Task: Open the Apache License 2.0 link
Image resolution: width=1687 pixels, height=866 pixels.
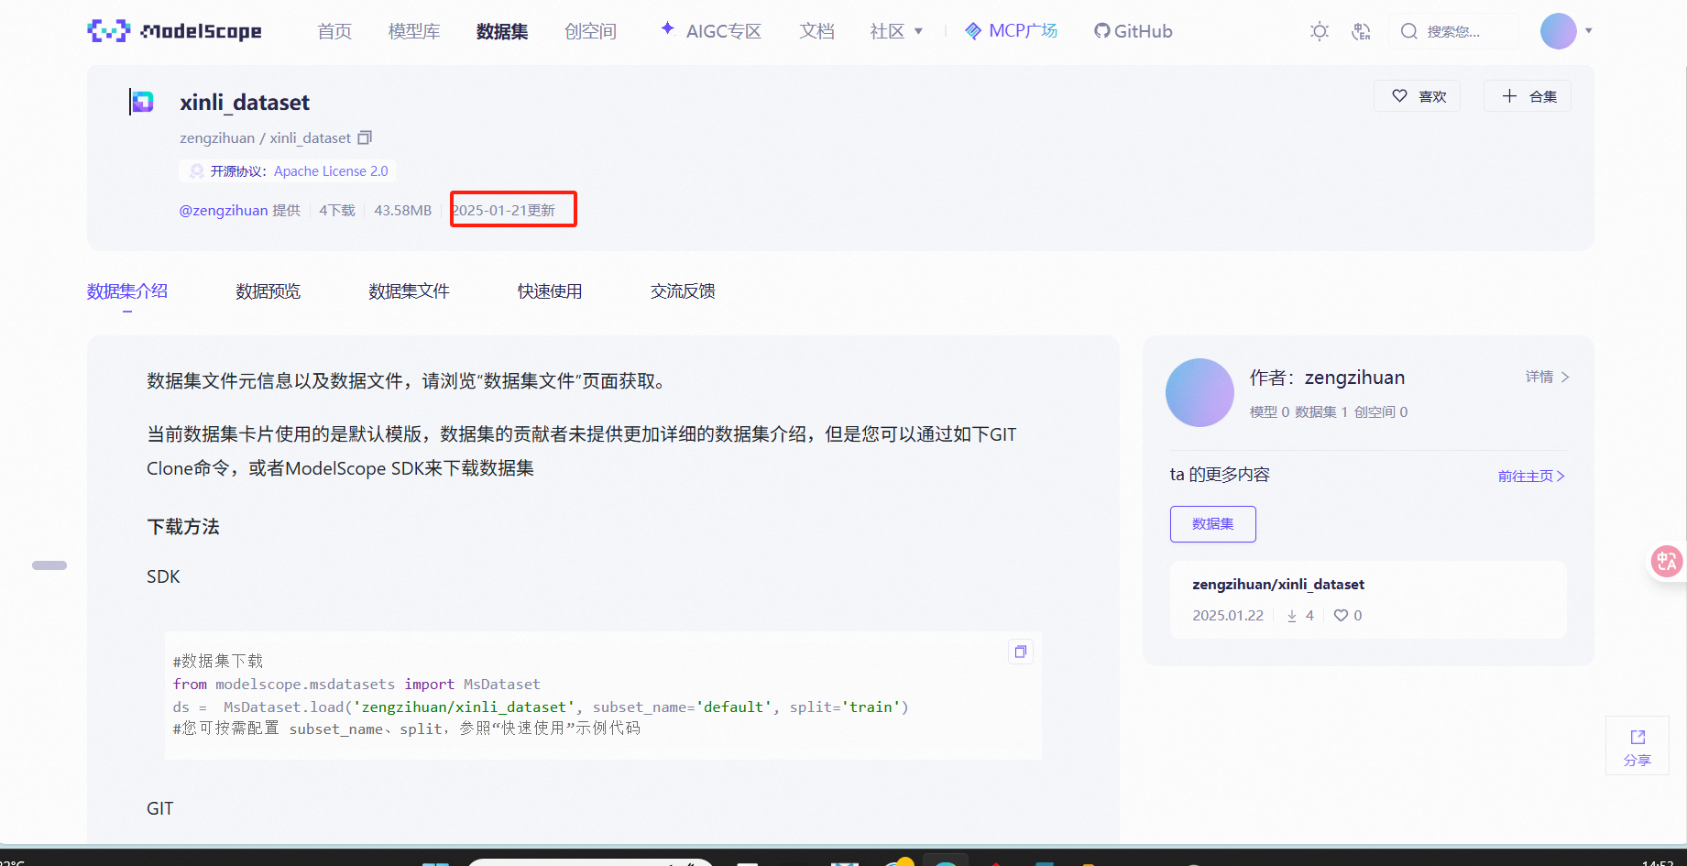Action: click(x=331, y=171)
